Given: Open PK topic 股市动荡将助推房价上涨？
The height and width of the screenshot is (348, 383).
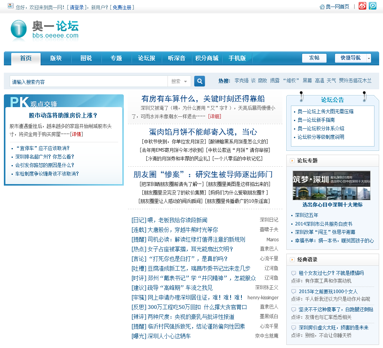Looking at the screenshot, I should click(63, 116).
